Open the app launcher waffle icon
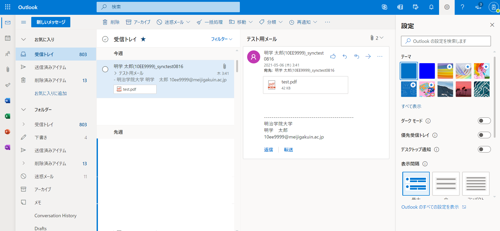This screenshot has width=500, height=231. click(x=8, y=7)
